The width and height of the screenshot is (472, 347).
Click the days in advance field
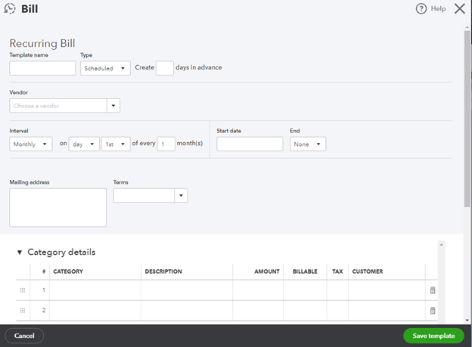coord(165,68)
